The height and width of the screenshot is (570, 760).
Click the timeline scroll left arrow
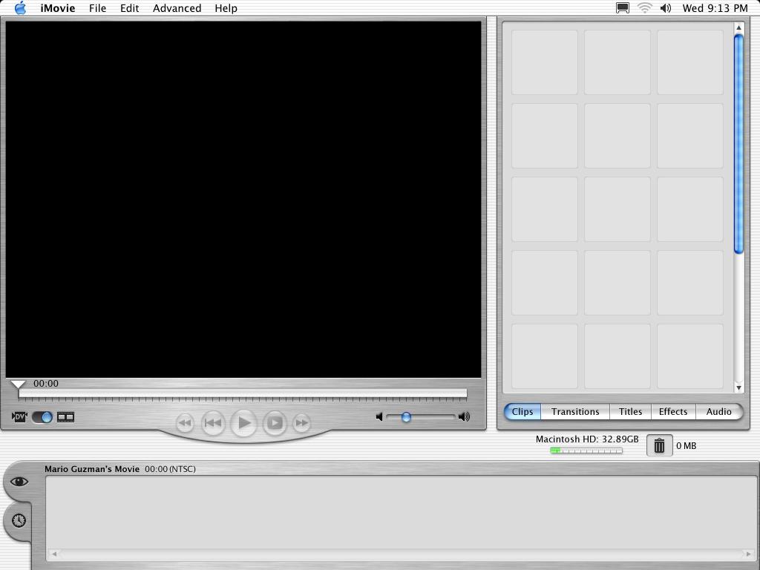tap(54, 554)
